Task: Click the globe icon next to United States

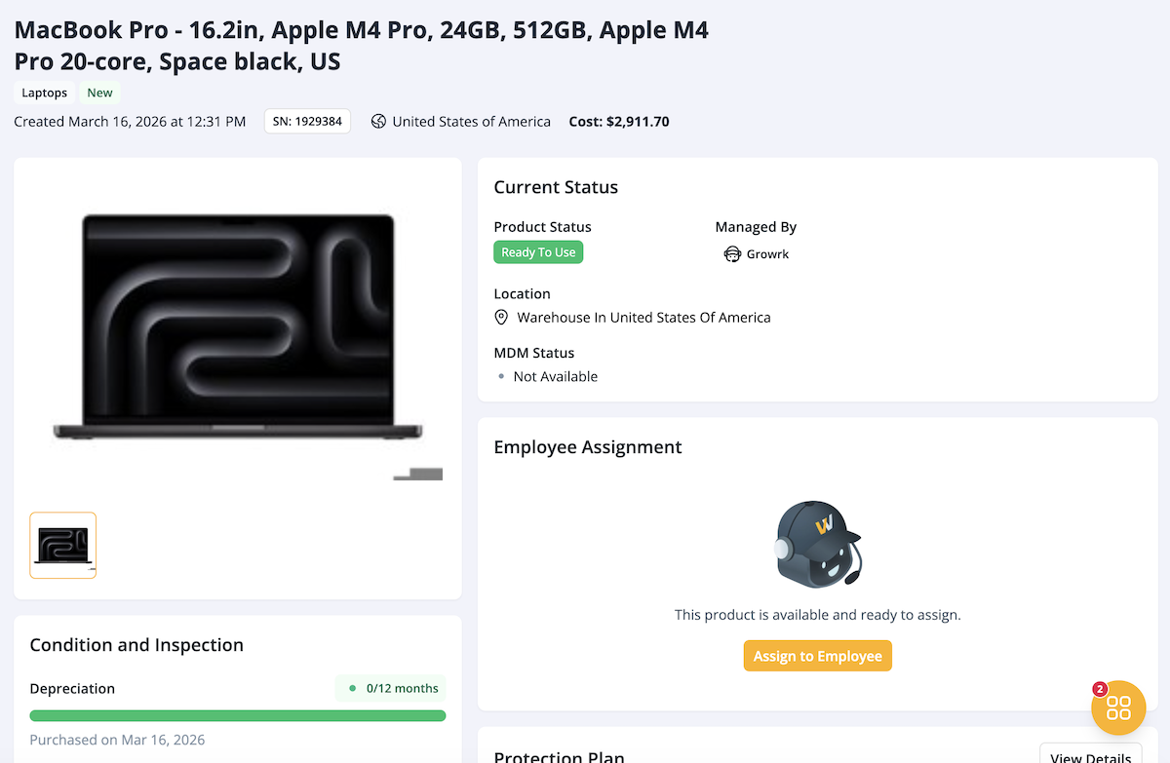Action: tap(378, 121)
